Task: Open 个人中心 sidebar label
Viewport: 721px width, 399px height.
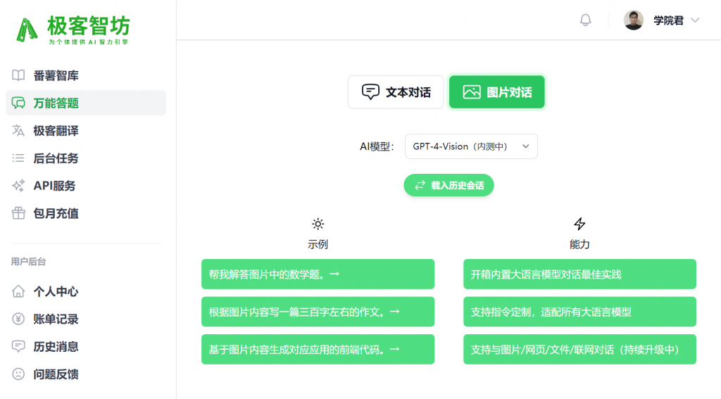Action: pos(56,291)
